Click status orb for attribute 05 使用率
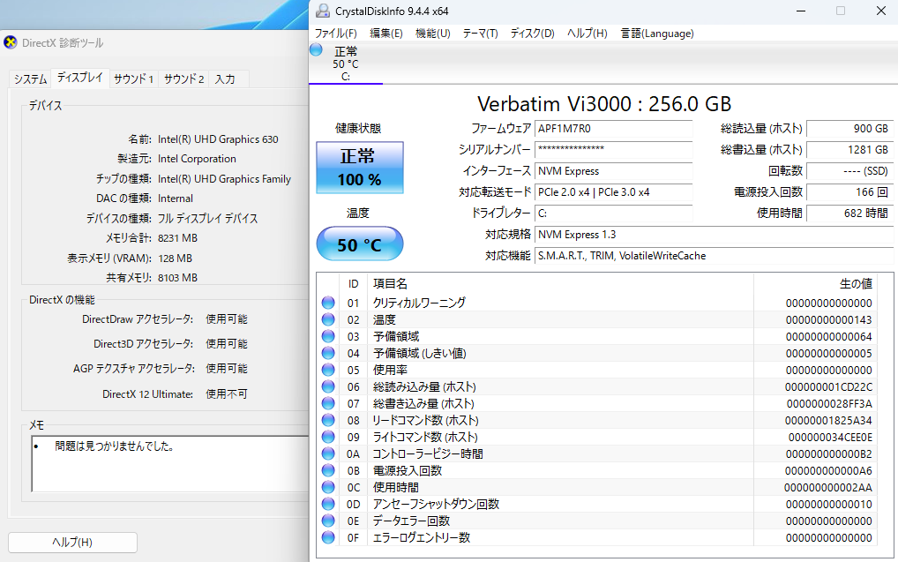The image size is (898, 562). click(x=328, y=370)
